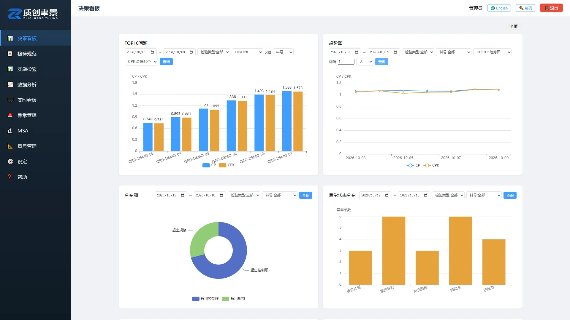Open calendar picker for 异常状态分布 start date
Viewport: 570px width, 320px height.
tap(387, 195)
